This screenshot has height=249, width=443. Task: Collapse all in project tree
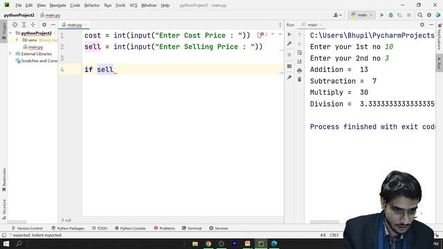(x=33, y=25)
